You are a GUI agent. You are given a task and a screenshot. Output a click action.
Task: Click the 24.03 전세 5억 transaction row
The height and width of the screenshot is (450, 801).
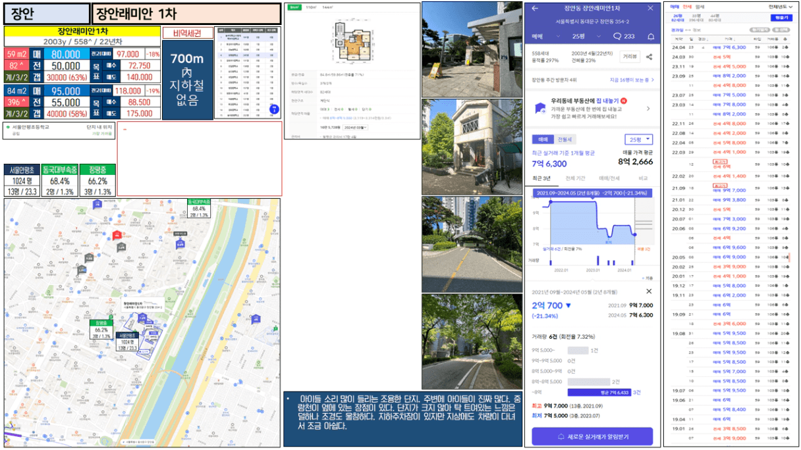[731, 57]
